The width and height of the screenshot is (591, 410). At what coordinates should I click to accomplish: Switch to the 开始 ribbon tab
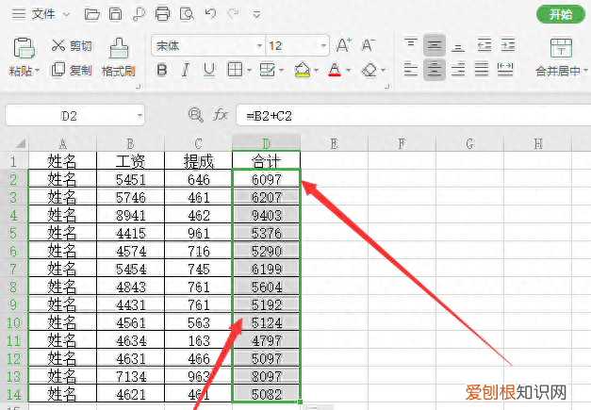coord(561,14)
